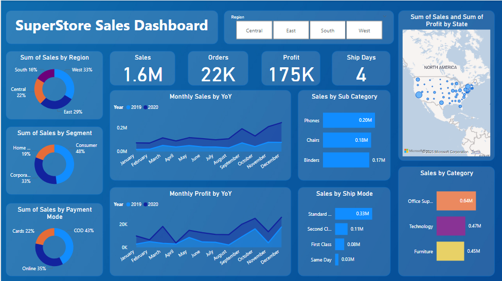Click the 2020 legend marker in Monthly Sales
Screen dimensions: 502x281
click(x=146, y=107)
